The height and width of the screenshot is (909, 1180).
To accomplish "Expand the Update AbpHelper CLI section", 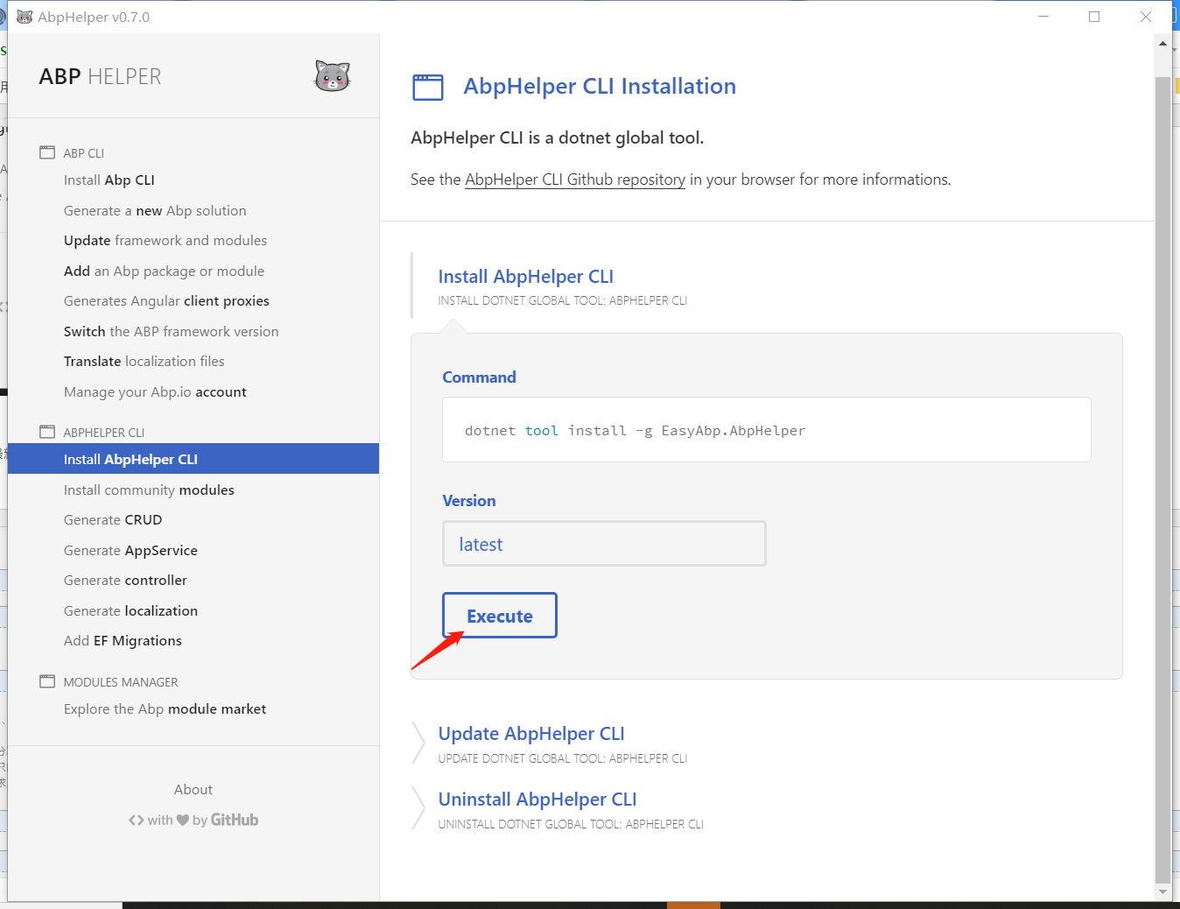I will [x=531, y=734].
